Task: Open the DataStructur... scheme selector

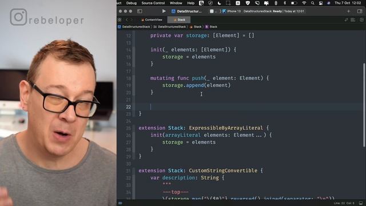Action: [186, 11]
